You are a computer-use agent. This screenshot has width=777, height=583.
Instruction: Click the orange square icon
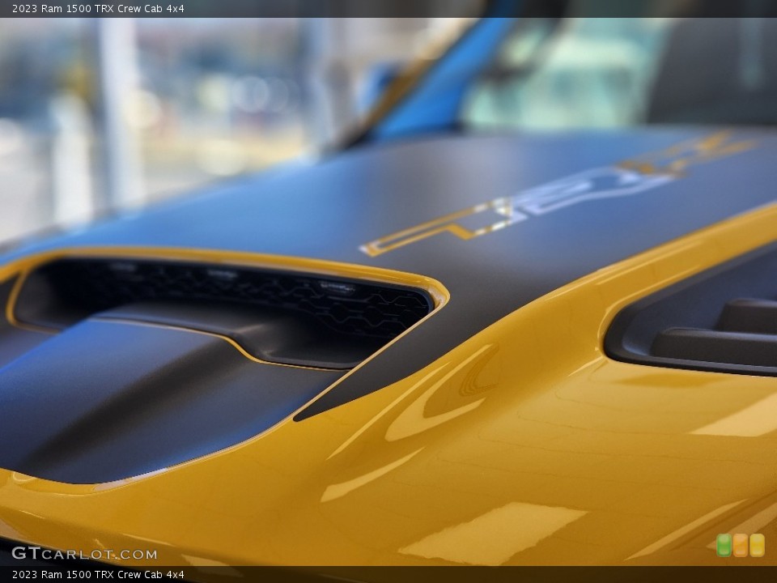click(741, 545)
